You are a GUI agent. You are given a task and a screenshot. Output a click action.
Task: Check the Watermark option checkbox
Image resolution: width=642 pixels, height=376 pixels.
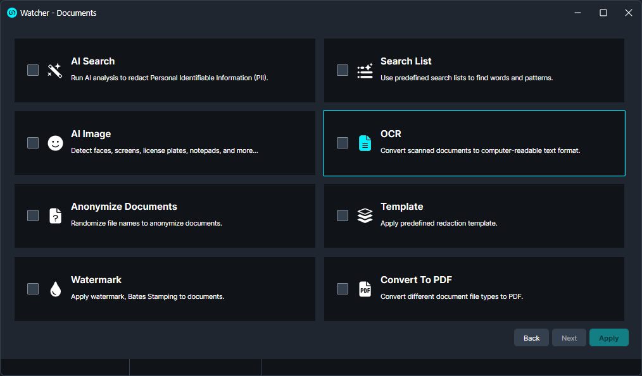tap(33, 289)
